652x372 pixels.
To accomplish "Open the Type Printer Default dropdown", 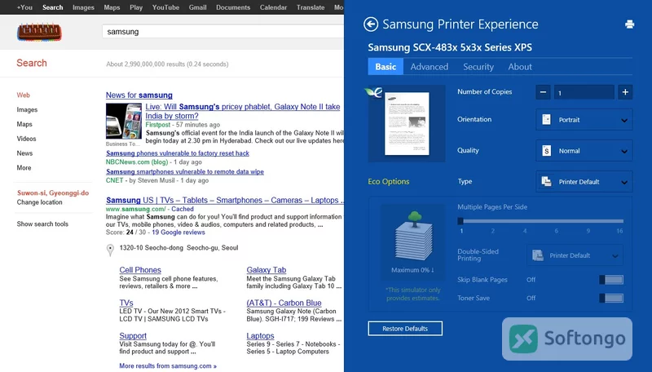I will 584,182.
